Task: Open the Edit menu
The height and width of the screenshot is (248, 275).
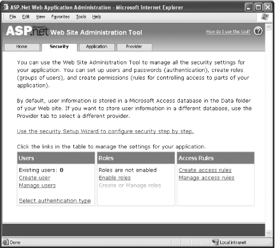Action: 26,17
